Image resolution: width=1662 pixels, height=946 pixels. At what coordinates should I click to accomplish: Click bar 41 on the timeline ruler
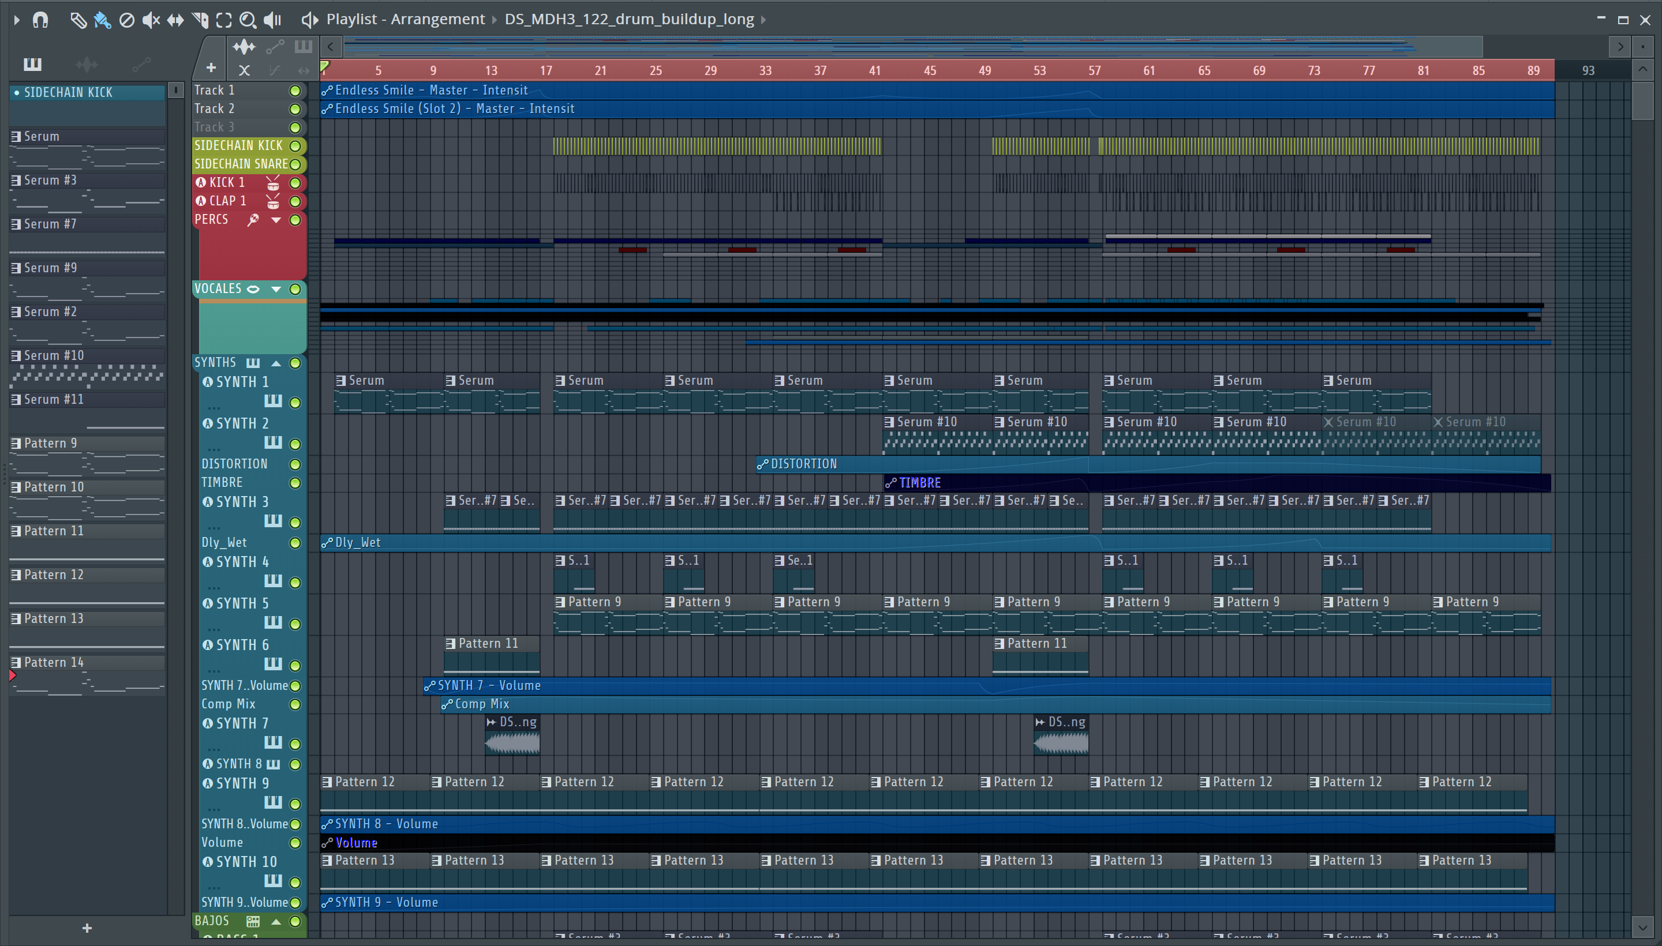tap(875, 71)
